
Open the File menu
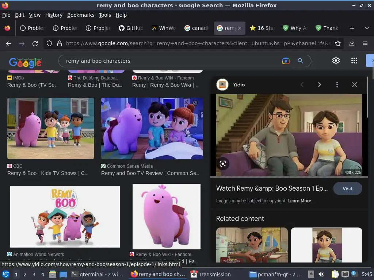click(x=6, y=15)
